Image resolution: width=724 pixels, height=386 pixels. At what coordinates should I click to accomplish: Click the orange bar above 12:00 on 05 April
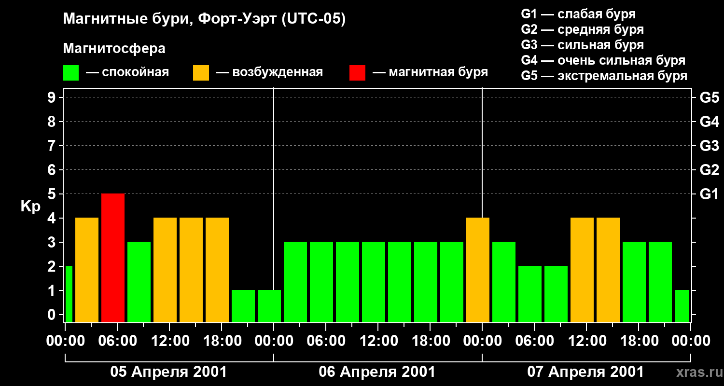tap(165, 270)
